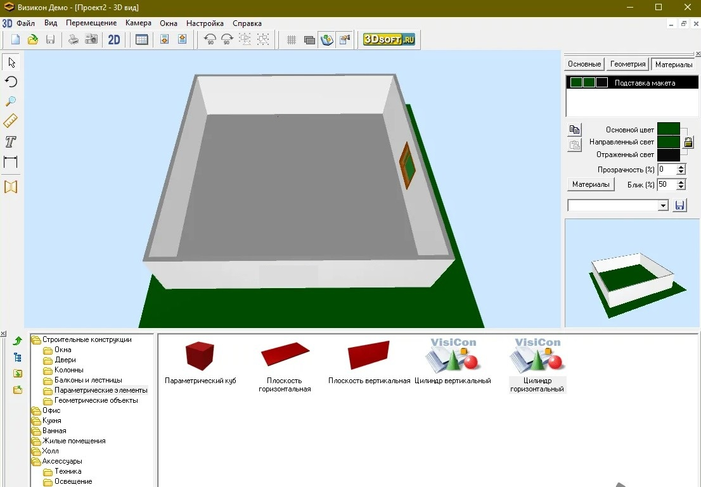Open the material preset dropdown
701x487 pixels.
[x=663, y=206]
